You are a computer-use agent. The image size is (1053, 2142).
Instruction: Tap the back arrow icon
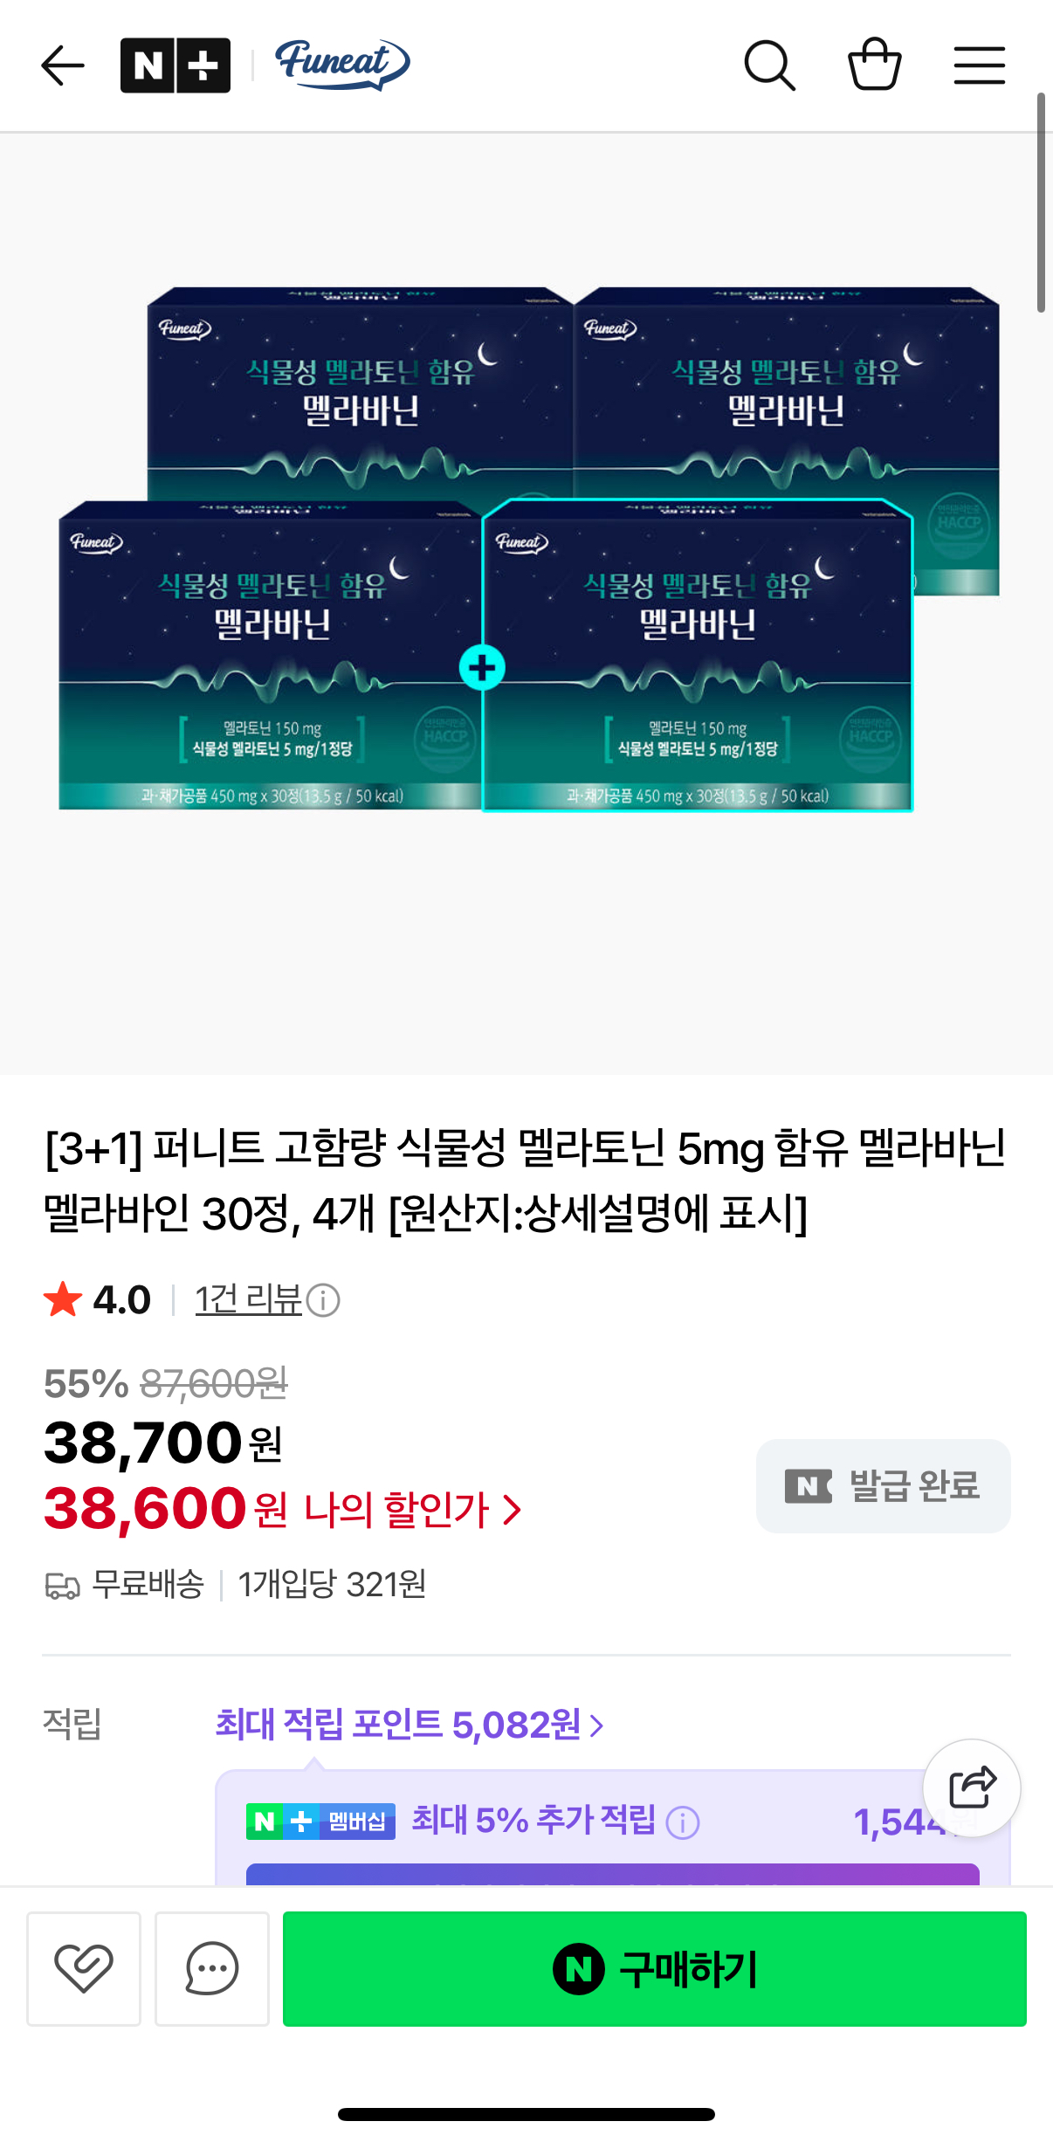[63, 65]
